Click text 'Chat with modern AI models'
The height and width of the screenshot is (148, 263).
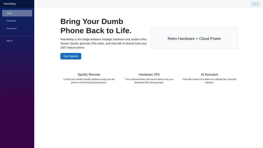(209, 81)
